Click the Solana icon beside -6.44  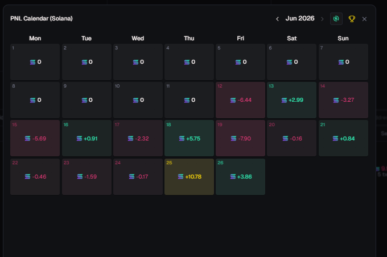coord(233,100)
